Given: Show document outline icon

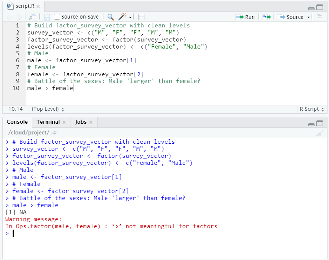Looking at the screenshot, I should click(319, 16).
